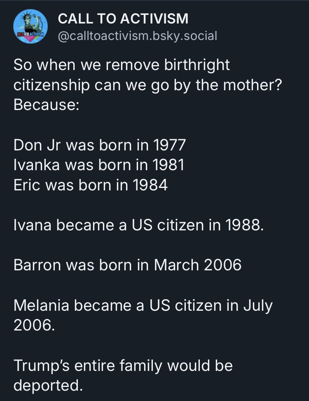Viewport: 309px width, 401px height.
Task: Click the CALL TO ACTIVISM display name
Action: [x=123, y=19]
